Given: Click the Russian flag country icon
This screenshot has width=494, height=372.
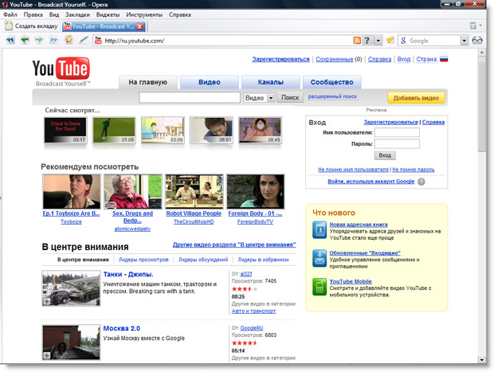Looking at the screenshot, I should pos(444,59).
